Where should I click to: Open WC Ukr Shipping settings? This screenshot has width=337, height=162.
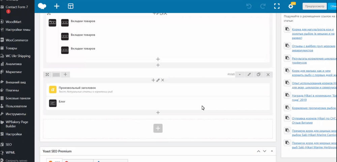point(17,56)
